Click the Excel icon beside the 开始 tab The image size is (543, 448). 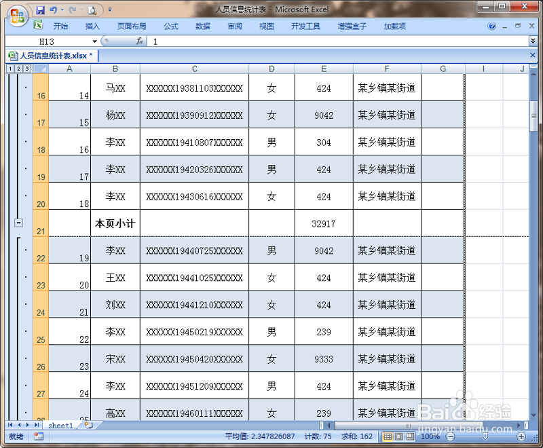38,25
